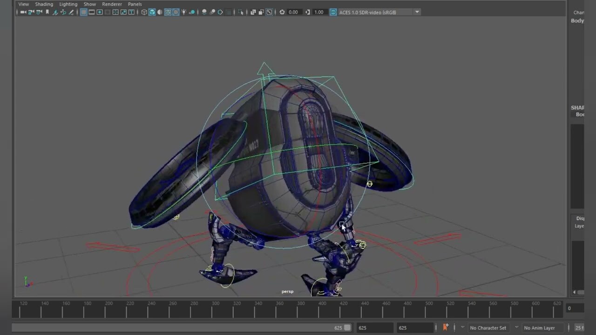Image resolution: width=596 pixels, height=335 pixels.
Task: Toggle the grid display icon
Action: coord(84,12)
